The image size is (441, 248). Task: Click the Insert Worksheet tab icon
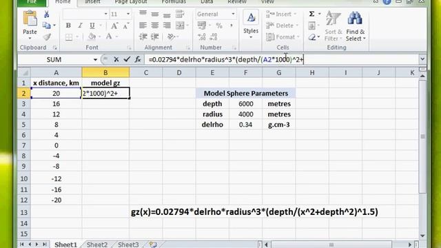153,245
